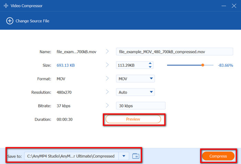Viewport: 241px width, 164px height.
Task: Minimize the Video Compressor window
Action: click(224, 6)
